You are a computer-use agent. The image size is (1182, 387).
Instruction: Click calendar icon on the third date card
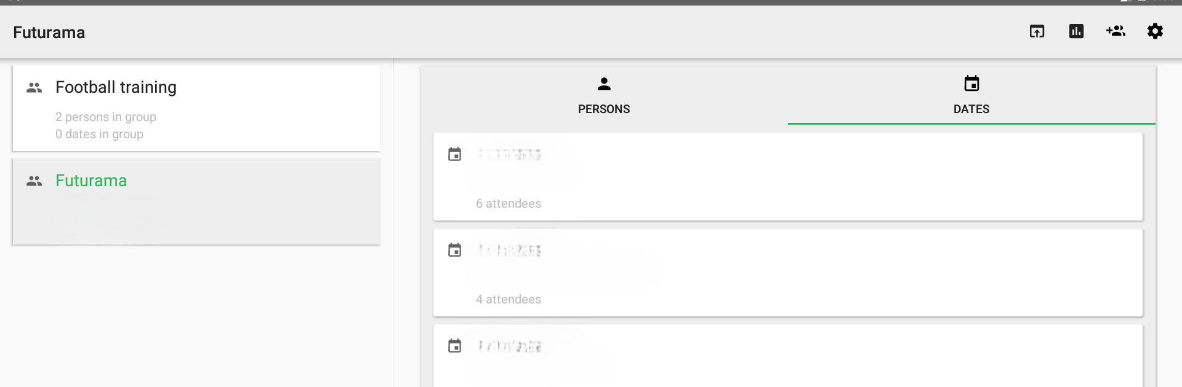pos(455,346)
